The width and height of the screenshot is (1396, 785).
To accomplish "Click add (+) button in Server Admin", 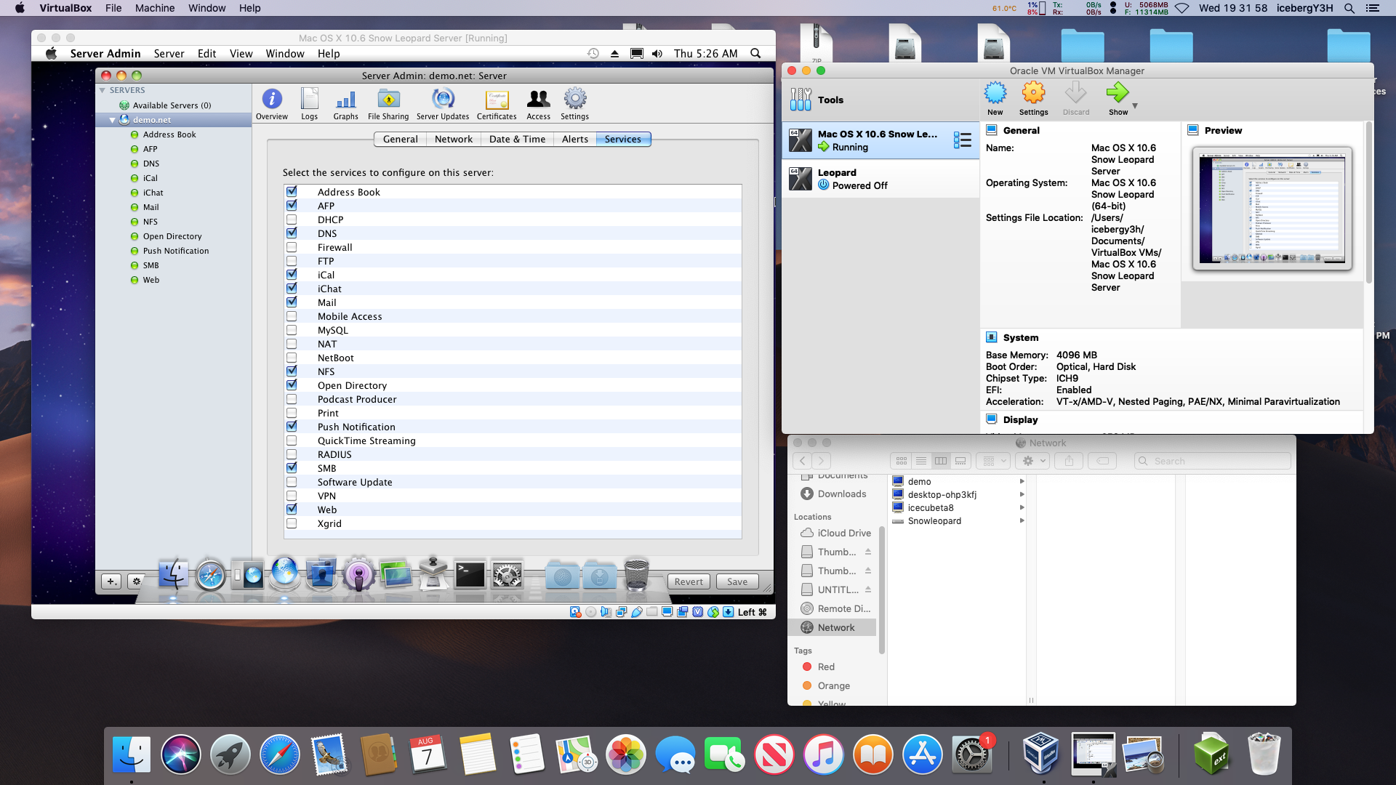I will click(111, 581).
